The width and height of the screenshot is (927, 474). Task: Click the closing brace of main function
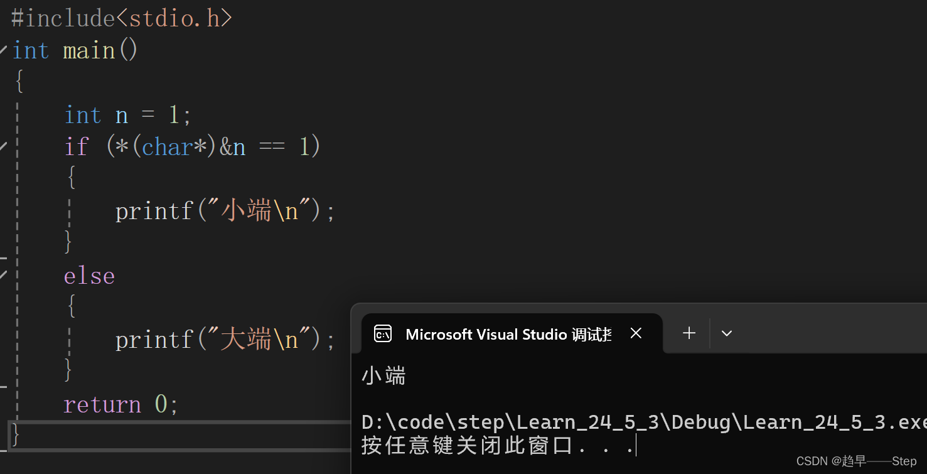(x=16, y=436)
